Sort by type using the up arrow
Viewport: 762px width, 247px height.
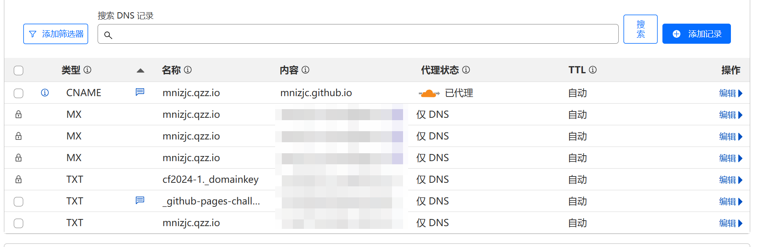tap(141, 71)
